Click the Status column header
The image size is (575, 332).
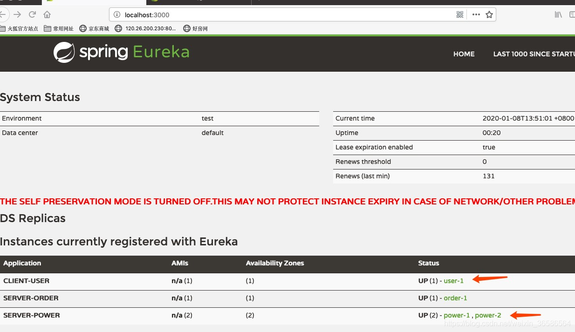coord(429,263)
